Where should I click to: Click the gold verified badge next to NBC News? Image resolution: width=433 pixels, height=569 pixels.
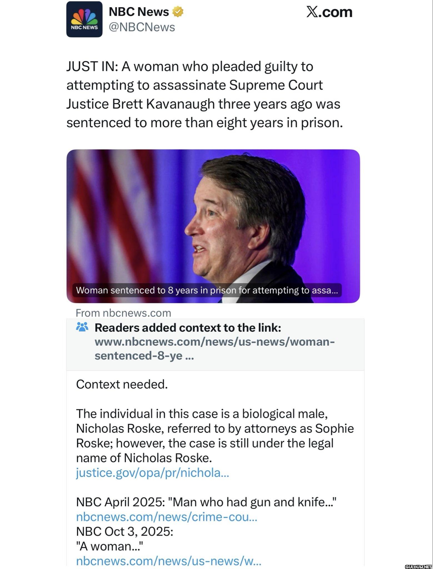pos(178,12)
